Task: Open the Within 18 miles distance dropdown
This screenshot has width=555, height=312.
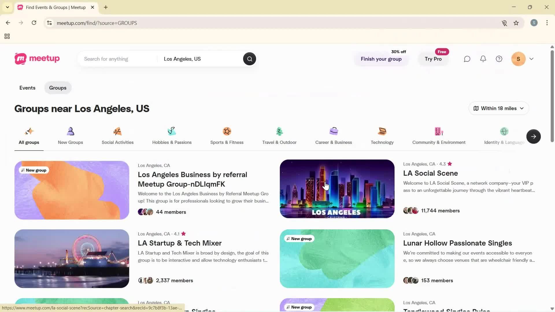Action: (x=498, y=108)
